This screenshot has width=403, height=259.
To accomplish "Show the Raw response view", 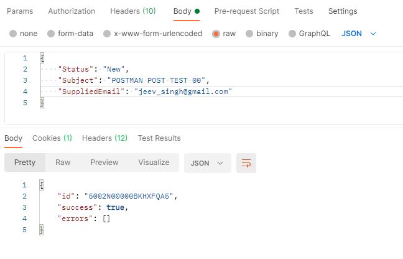I will pyautogui.click(x=63, y=162).
